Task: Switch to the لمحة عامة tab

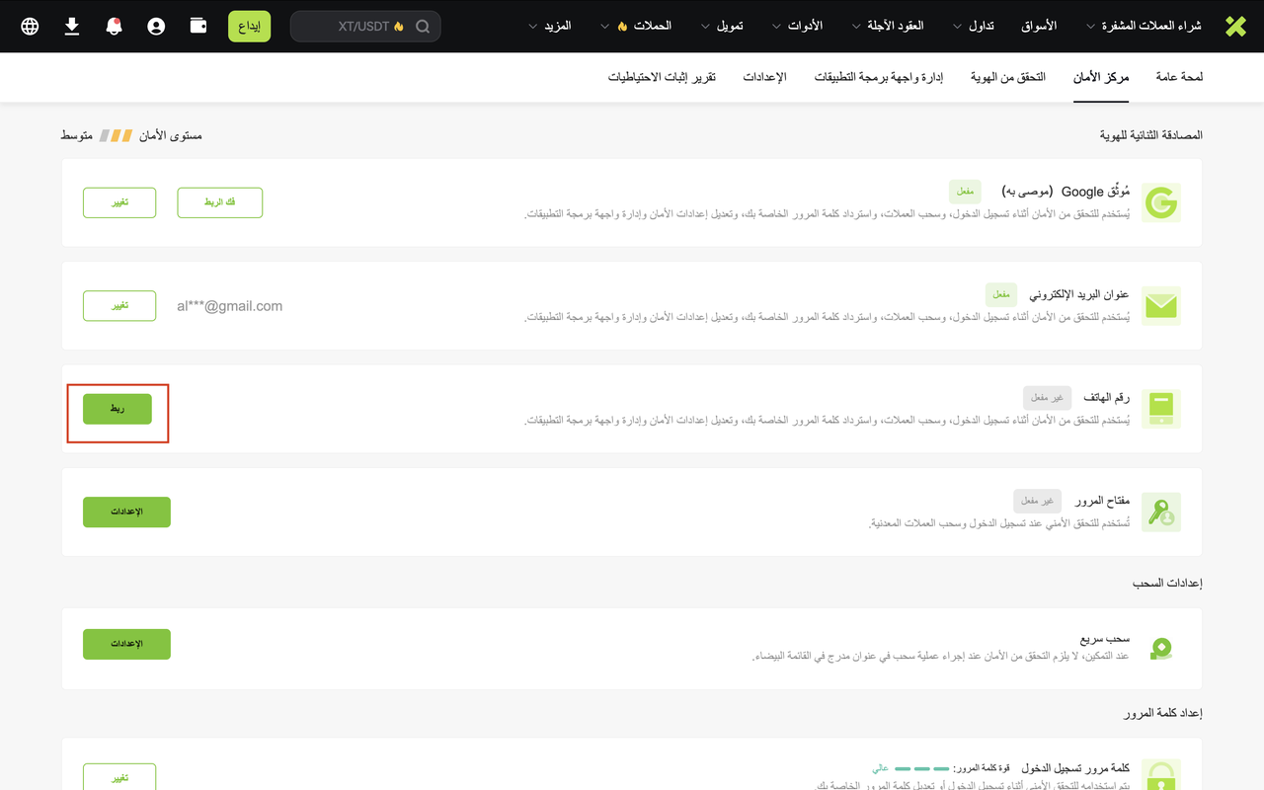Action: pos(1179,77)
